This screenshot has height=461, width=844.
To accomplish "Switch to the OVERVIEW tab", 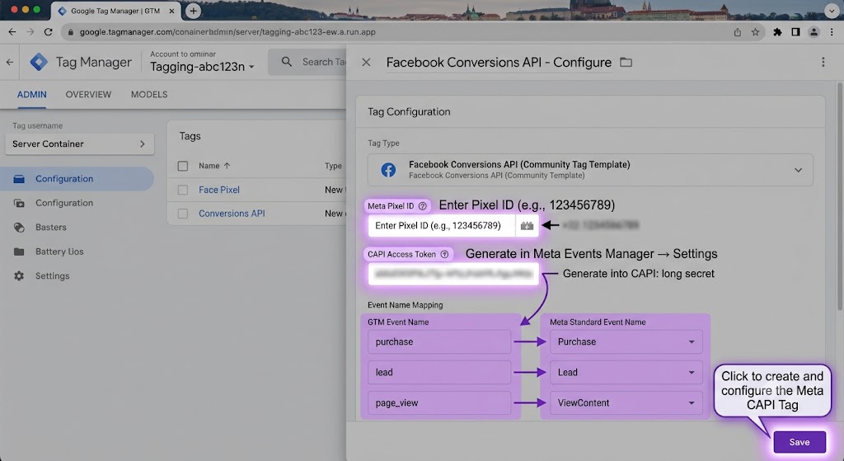I will [x=88, y=94].
